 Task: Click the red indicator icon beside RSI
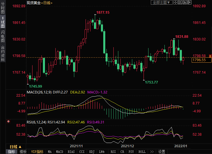[8, 121]
